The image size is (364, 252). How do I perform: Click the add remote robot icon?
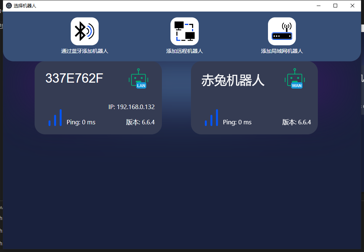185,31
